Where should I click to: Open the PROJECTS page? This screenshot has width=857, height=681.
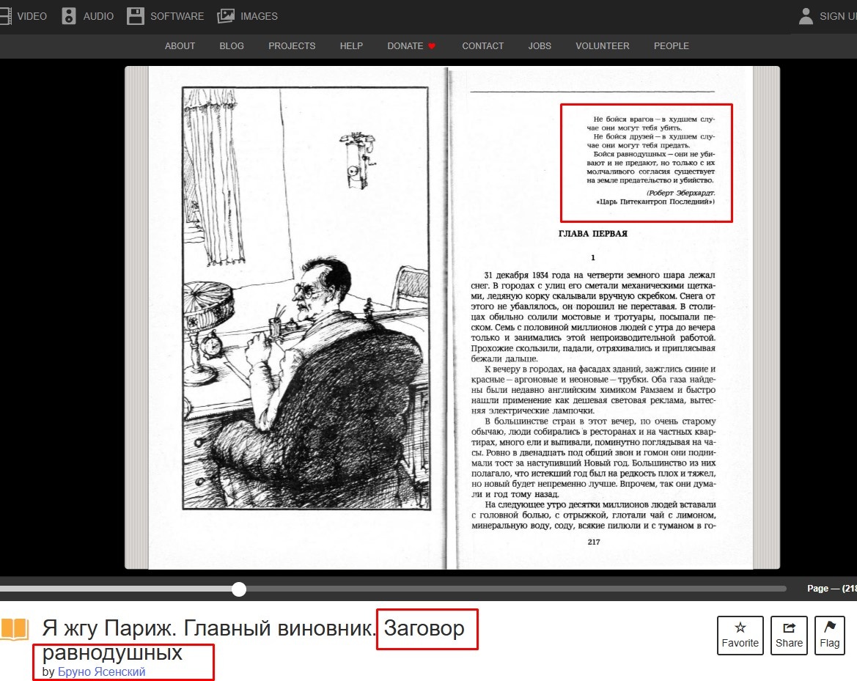tap(292, 46)
